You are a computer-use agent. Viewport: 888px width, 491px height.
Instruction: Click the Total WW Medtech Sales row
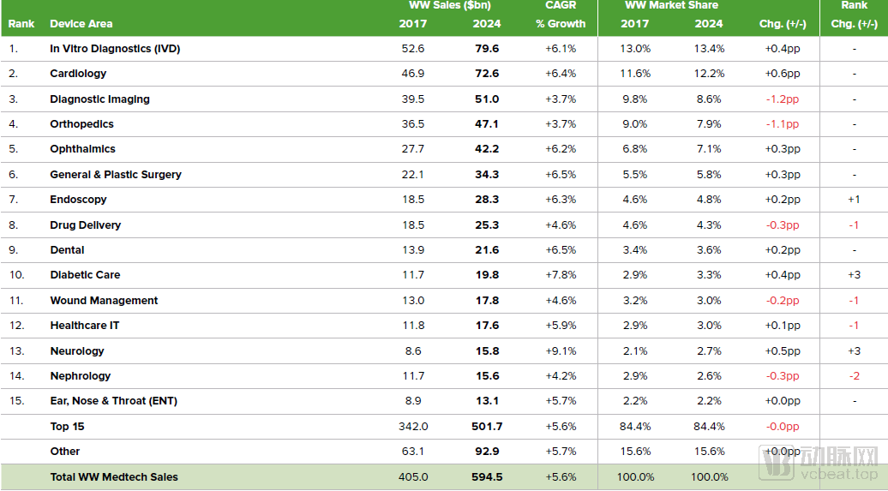pos(114,477)
